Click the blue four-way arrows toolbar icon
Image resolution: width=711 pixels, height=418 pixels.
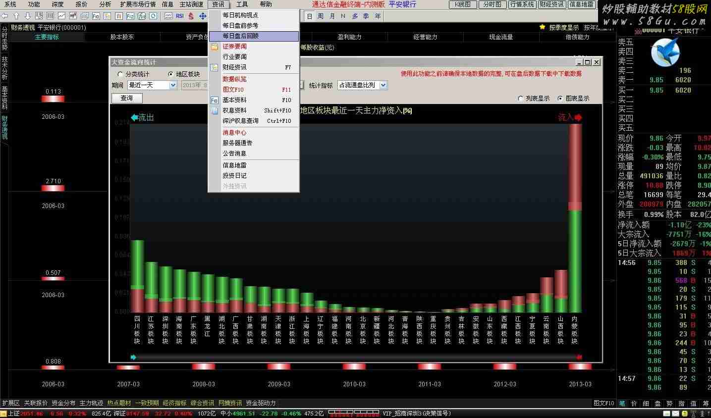tap(203, 16)
